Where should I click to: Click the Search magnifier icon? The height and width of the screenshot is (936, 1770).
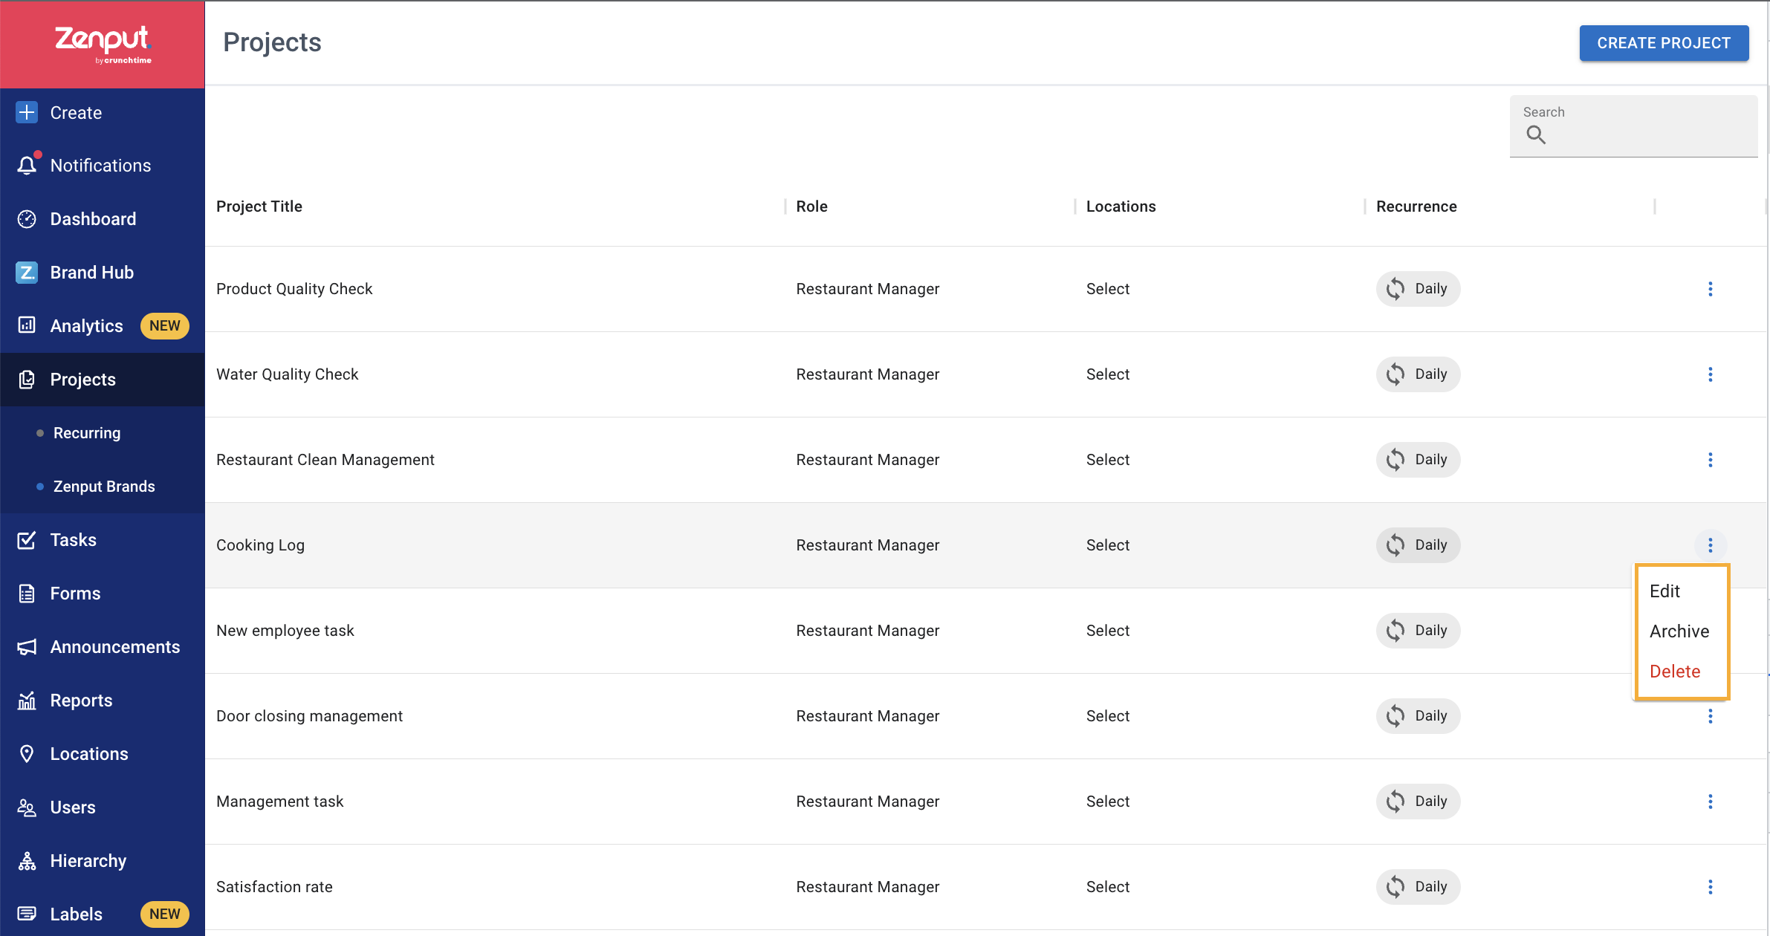tap(1536, 134)
